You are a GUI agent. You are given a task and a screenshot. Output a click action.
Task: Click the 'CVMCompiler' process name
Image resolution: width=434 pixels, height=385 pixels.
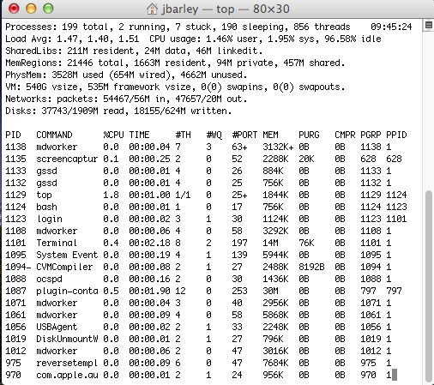point(64,267)
